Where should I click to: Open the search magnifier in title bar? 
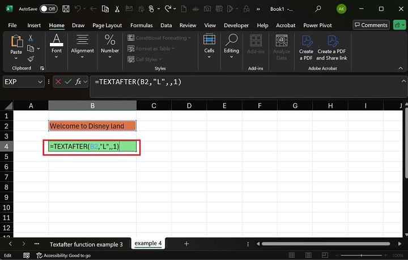click(x=318, y=8)
